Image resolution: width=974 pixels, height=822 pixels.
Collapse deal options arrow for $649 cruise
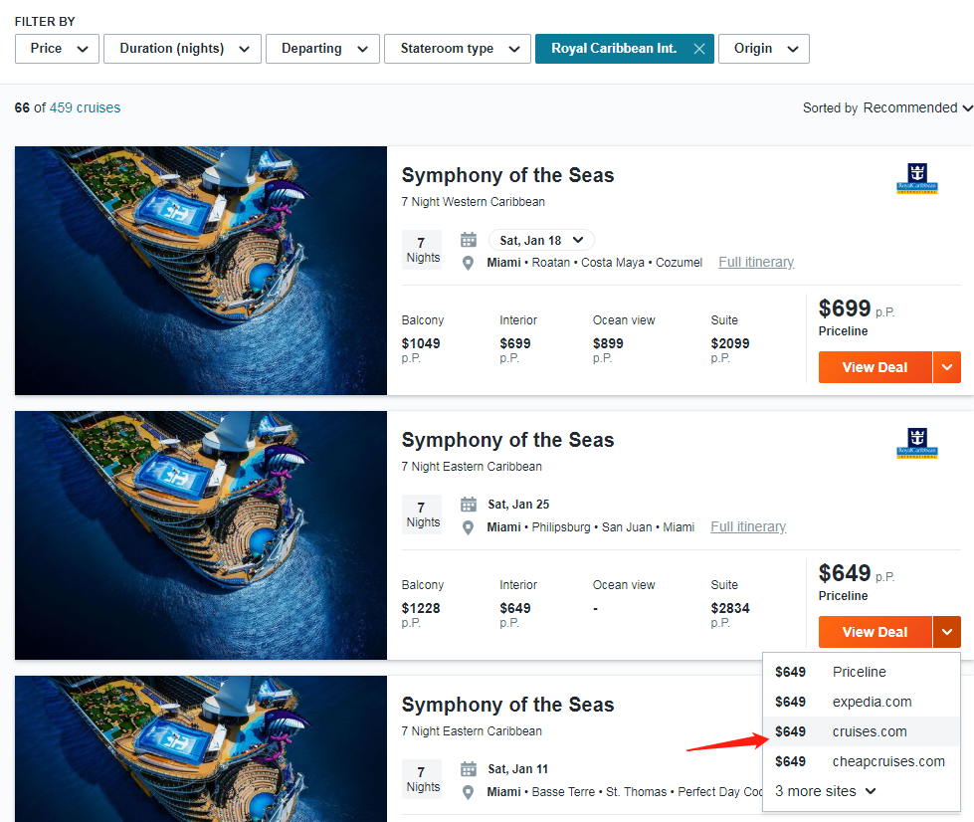click(x=947, y=632)
